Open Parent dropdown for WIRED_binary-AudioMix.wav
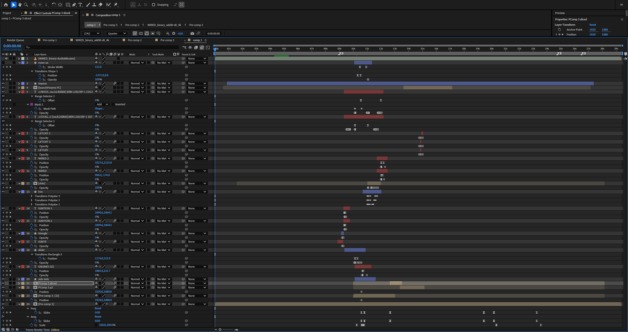Image resolution: width=628 pixels, height=332 pixels. (197, 58)
